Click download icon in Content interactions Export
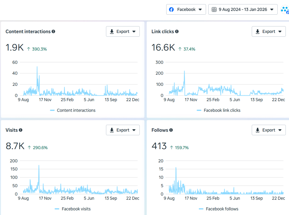Image resolution: width=289 pixels, height=215 pixels. (112, 32)
